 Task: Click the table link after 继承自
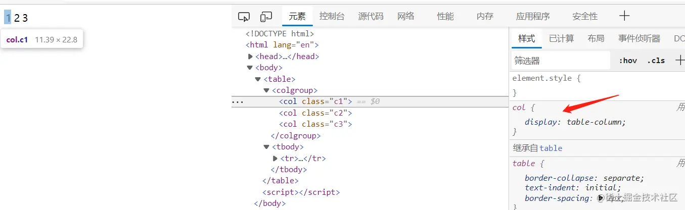tap(551, 148)
